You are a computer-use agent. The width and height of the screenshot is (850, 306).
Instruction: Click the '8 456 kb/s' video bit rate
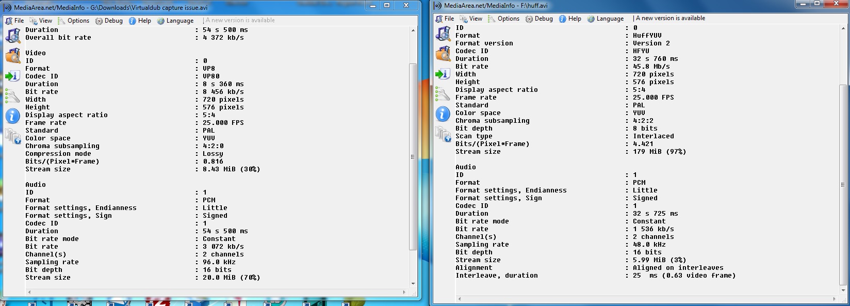[x=223, y=92]
